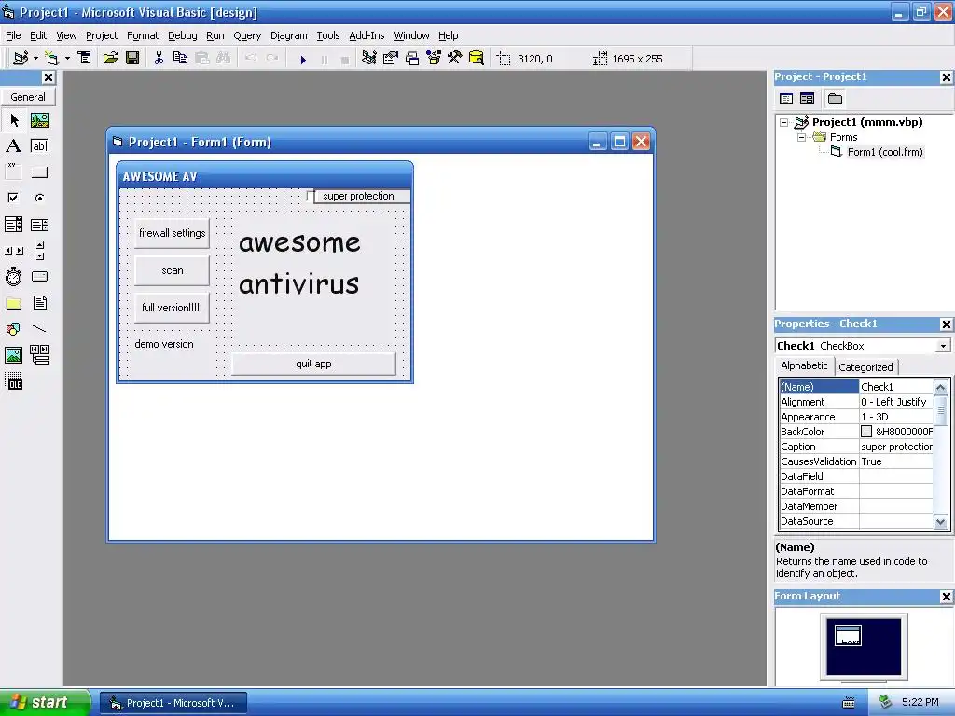Screen dimensions: 955x716
Task: Select the ComboBox tool
Action: coord(13,225)
